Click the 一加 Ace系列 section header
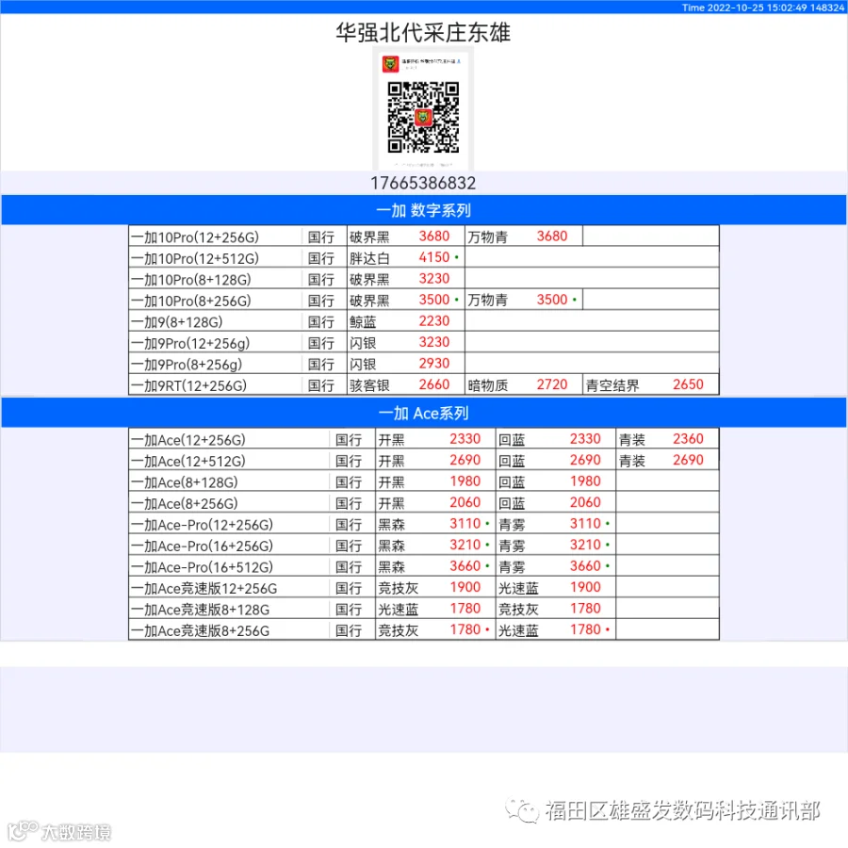Image resolution: width=848 pixels, height=848 pixels. (x=424, y=414)
